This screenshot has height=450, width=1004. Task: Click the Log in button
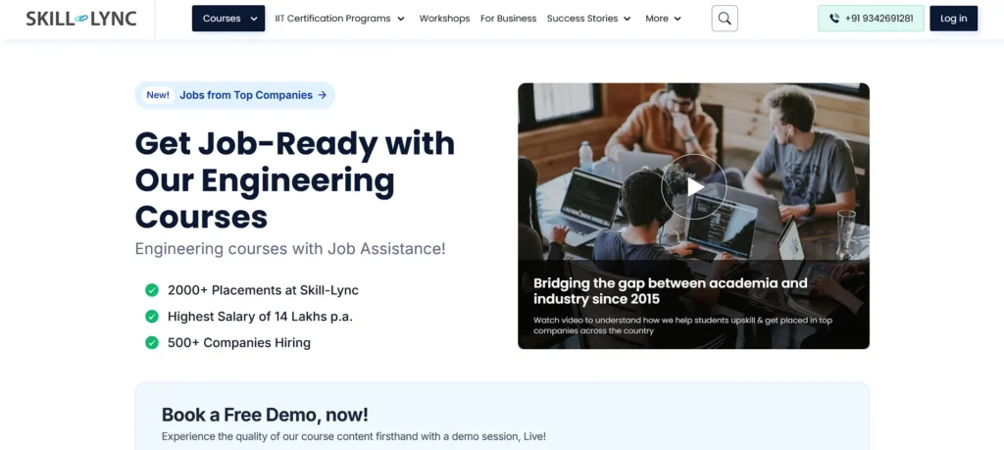[953, 19]
